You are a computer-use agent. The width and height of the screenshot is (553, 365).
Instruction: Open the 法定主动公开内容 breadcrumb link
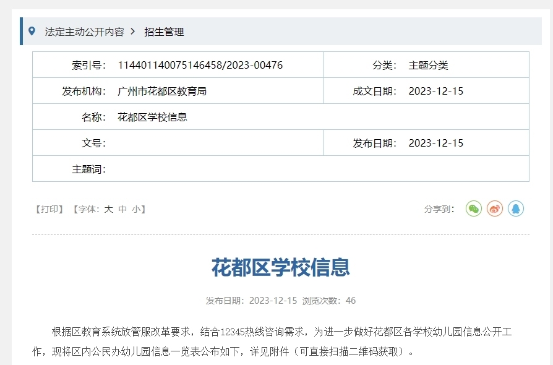tap(84, 32)
